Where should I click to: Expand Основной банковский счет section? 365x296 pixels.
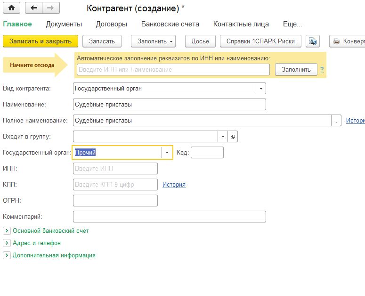[7, 231]
